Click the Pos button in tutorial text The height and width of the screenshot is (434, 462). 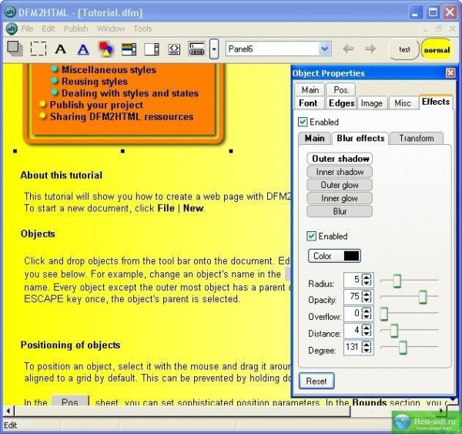coord(70,402)
